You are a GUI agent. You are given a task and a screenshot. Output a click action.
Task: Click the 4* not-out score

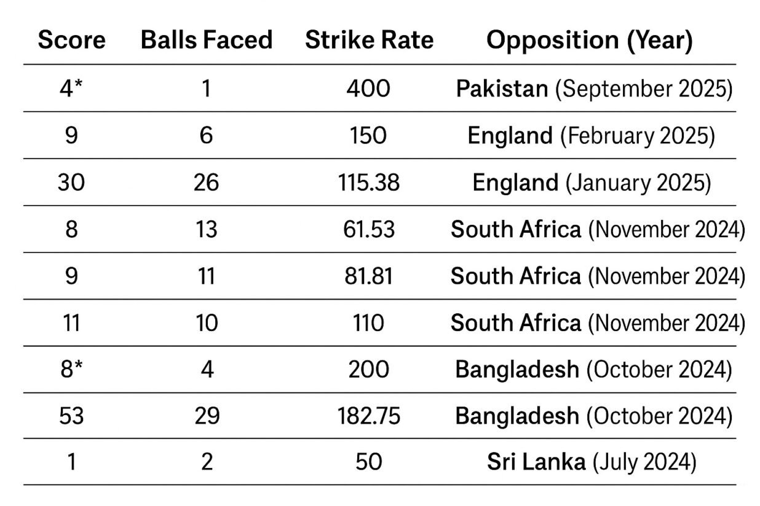click(x=71, y=88)
